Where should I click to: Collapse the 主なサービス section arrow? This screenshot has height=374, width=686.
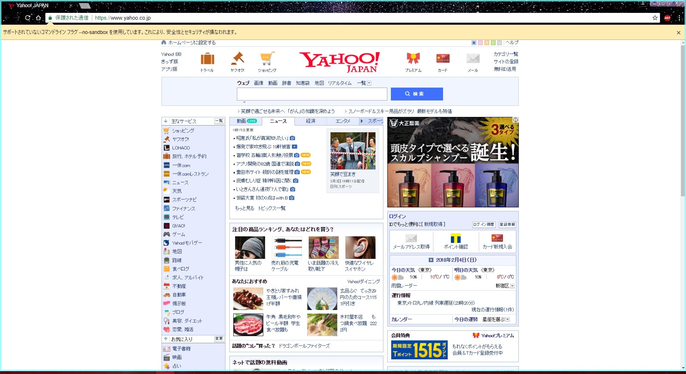click(165, 121)
